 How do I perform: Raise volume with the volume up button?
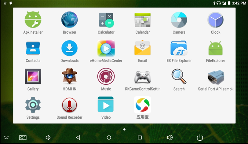pyautogui.click(x=170, y=138)
